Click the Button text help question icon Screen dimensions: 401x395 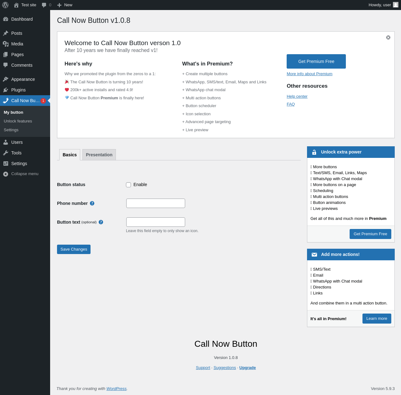tap(101, 222)
